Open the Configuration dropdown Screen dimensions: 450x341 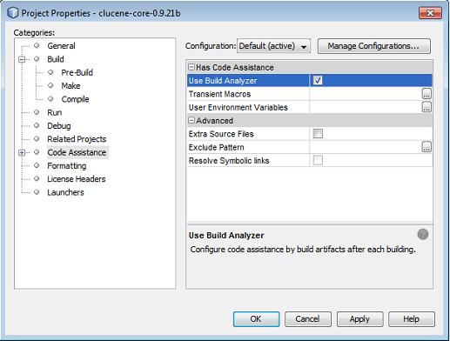pos(273,46)
